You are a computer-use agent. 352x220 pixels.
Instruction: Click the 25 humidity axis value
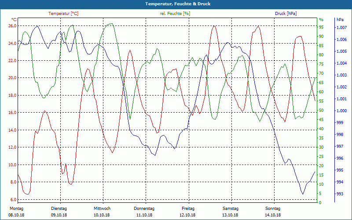321,157
